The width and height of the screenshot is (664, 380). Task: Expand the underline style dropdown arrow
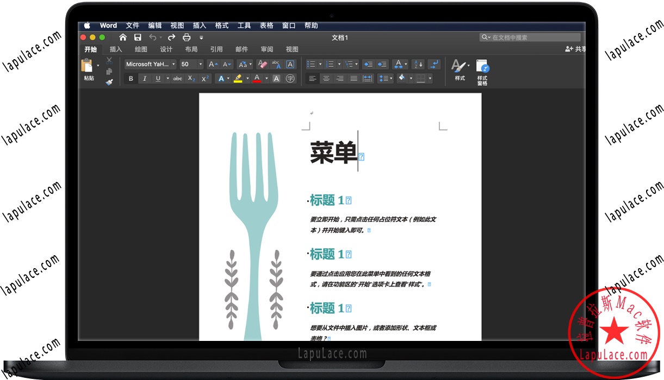(168, 78)
